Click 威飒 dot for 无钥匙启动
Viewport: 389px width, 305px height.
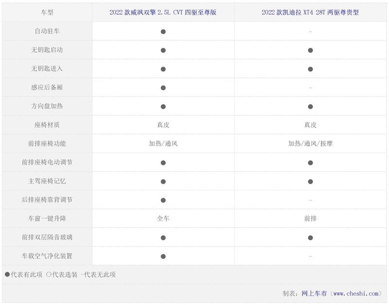click(x=163, y=51)
